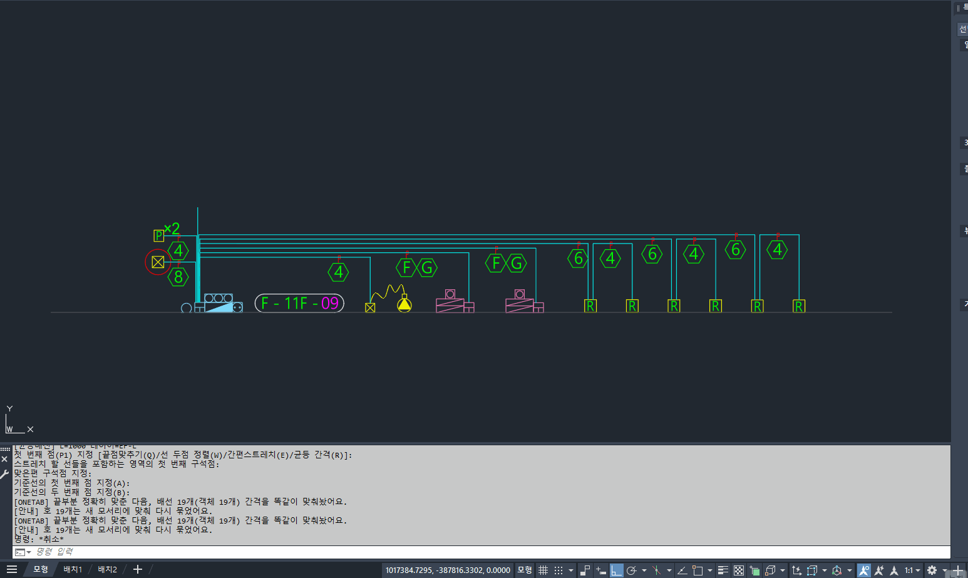This screenshot has width=968, height=578.
Task: Expand the polar tracking angle dropdown
Action: 644,570
